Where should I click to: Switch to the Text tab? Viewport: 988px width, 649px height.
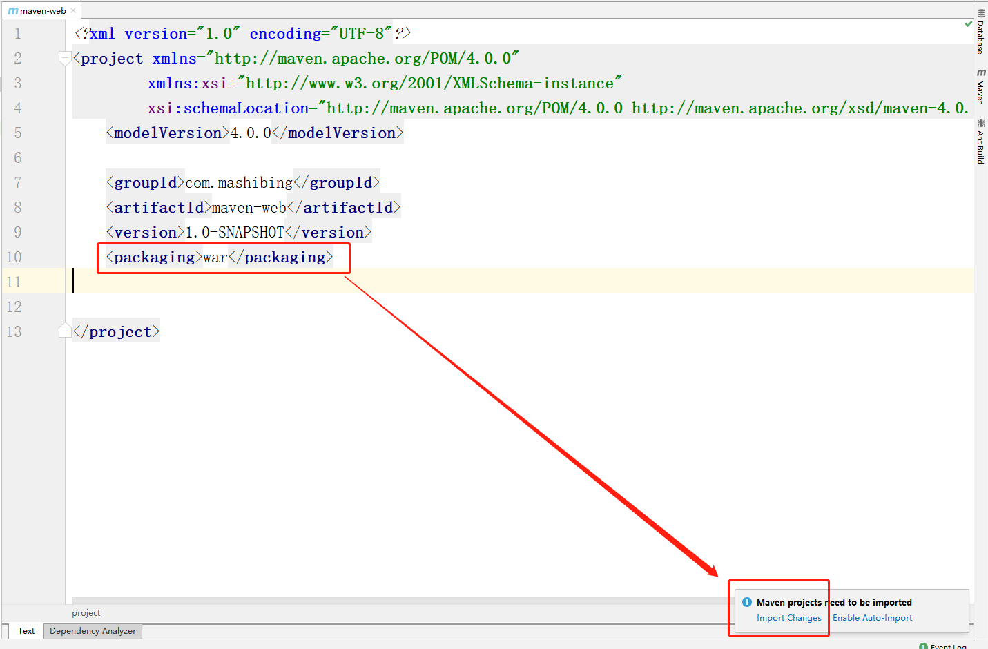pos(26,630)
